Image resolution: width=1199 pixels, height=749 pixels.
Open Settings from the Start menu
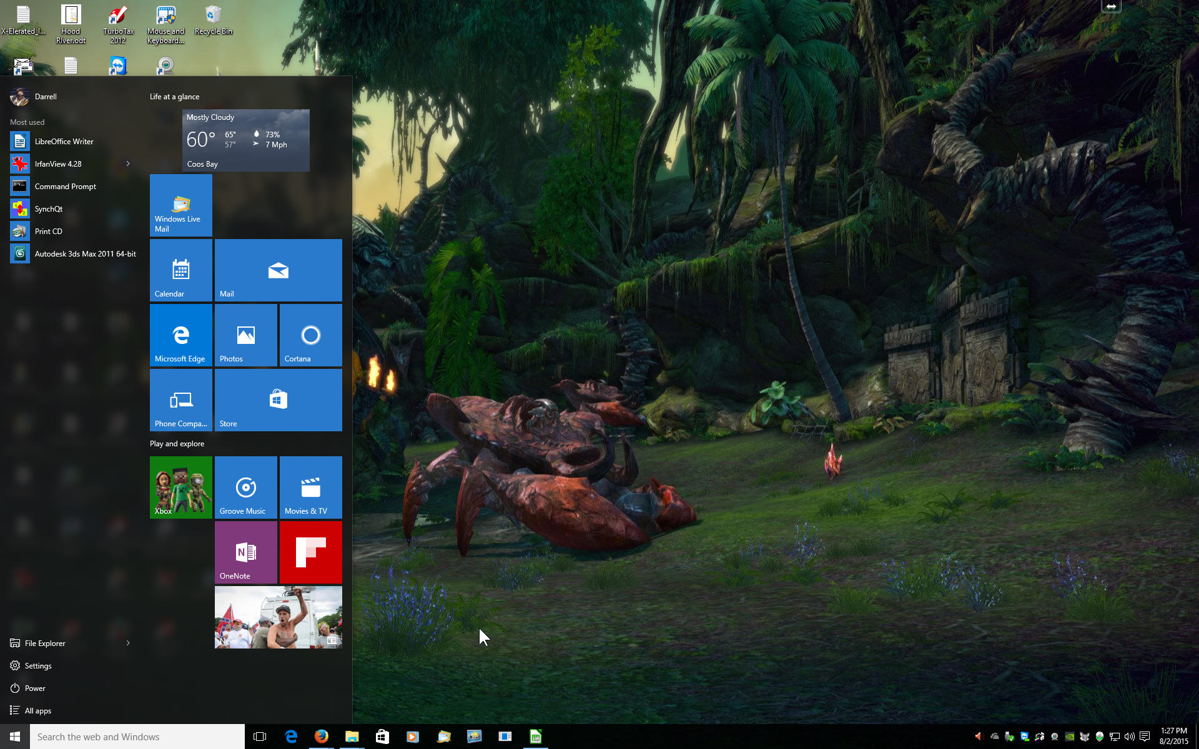[37, 665]
